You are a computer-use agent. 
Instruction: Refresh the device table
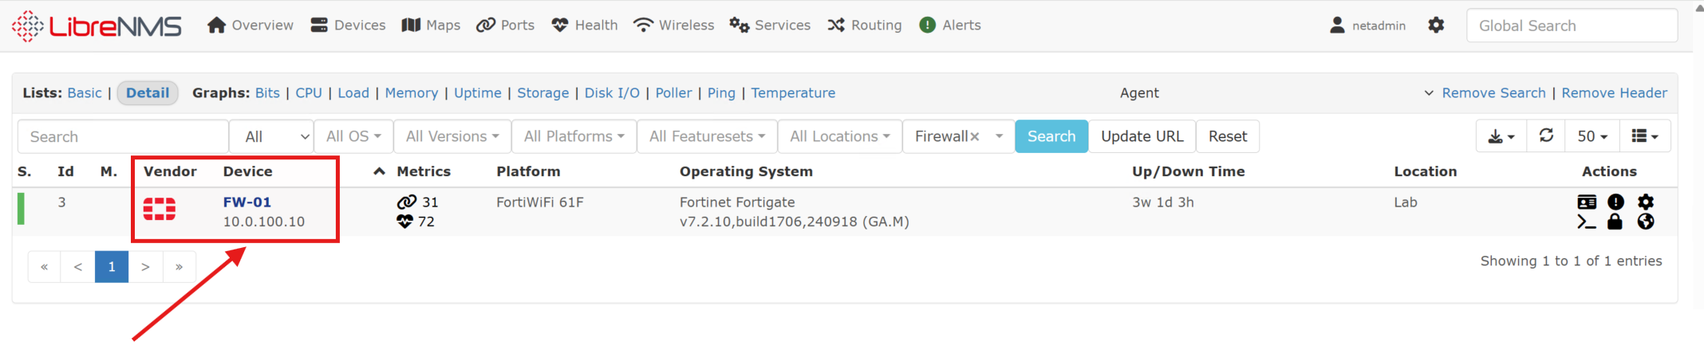click(1546, 136)
